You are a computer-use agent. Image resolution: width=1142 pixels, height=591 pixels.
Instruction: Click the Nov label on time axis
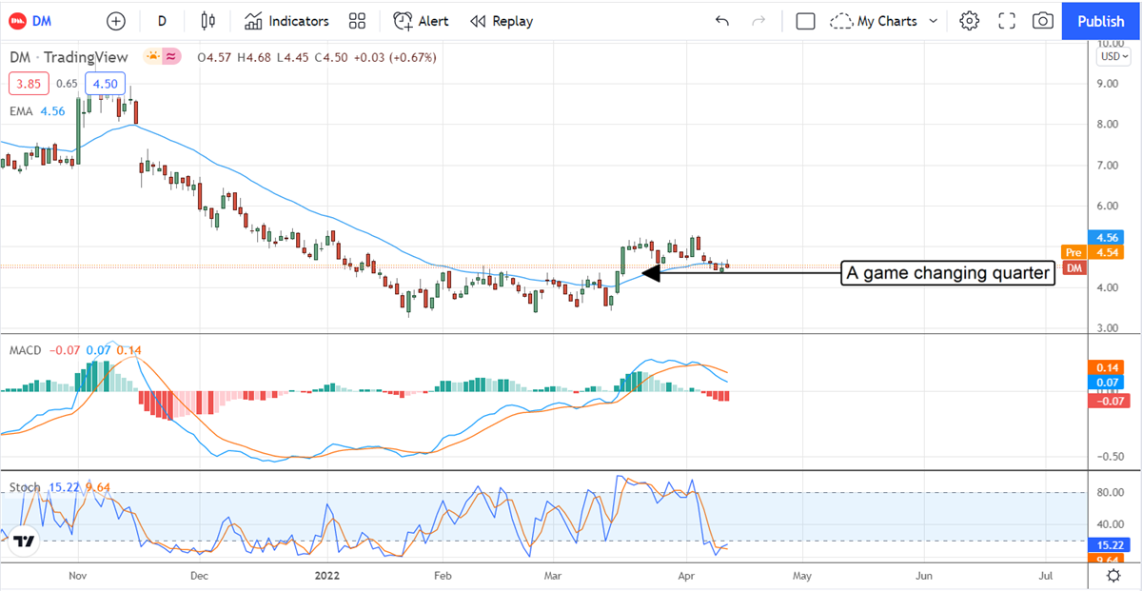(78, 576)
